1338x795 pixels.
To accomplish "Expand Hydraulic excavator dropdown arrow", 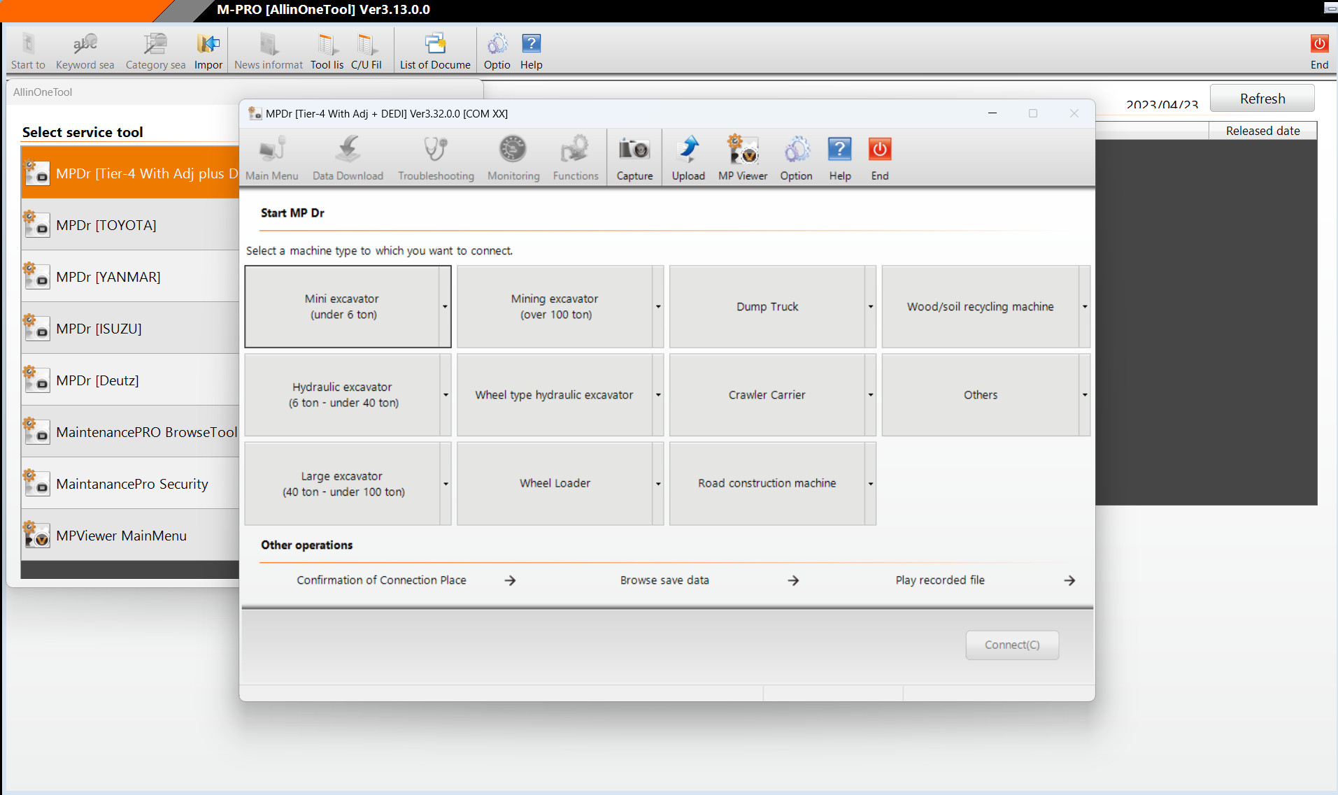I will coord(445,394).
